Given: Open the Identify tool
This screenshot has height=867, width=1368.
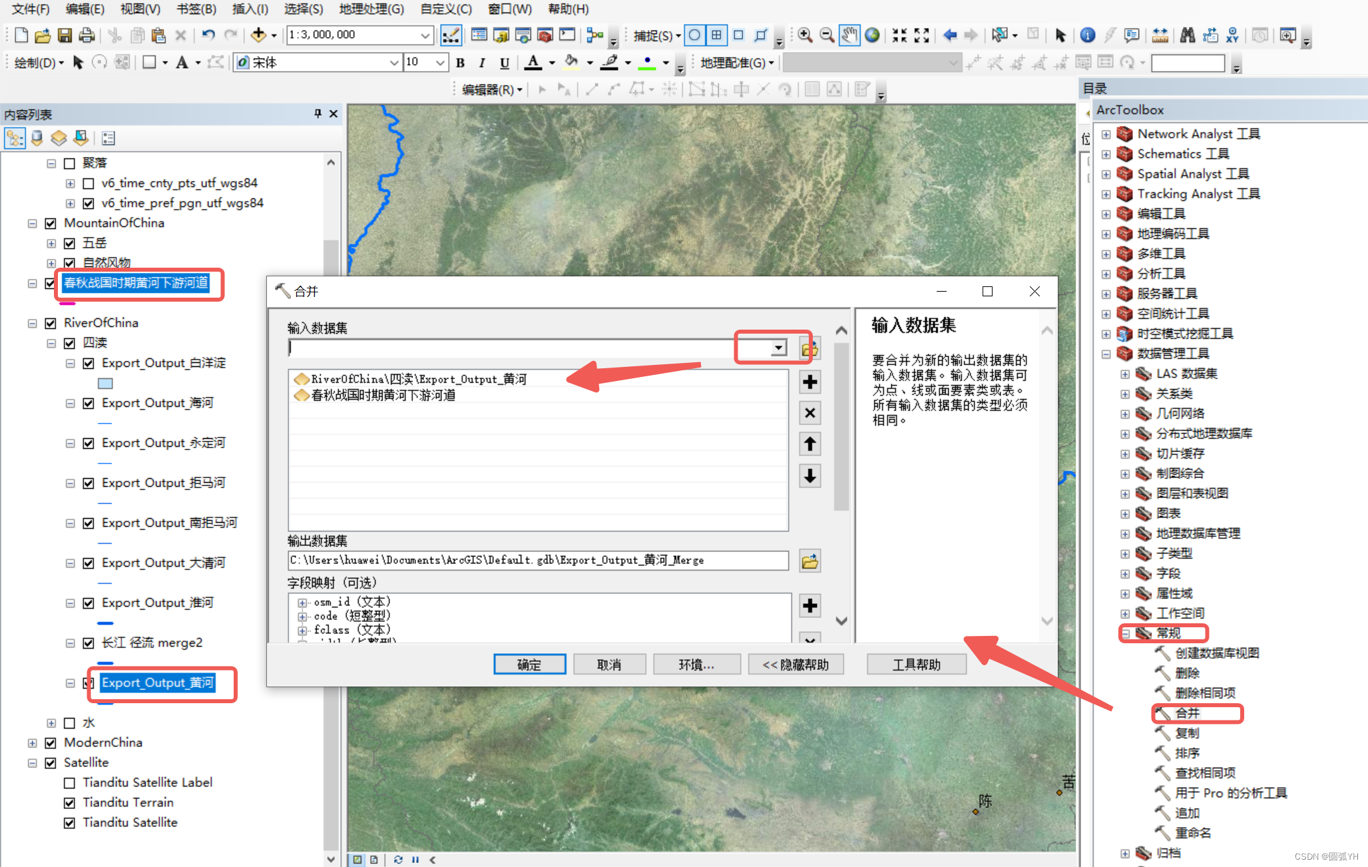Looking at the screenshot, I should (x=1088, y=35).
